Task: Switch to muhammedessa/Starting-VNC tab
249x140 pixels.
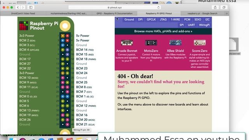Action: click(x=69, y=14)
